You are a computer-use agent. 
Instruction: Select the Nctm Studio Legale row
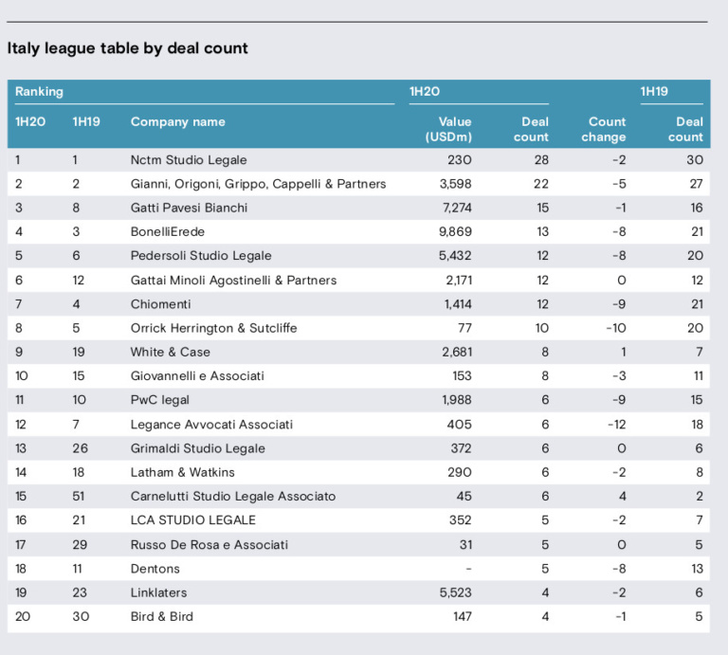tap(358, 160)
